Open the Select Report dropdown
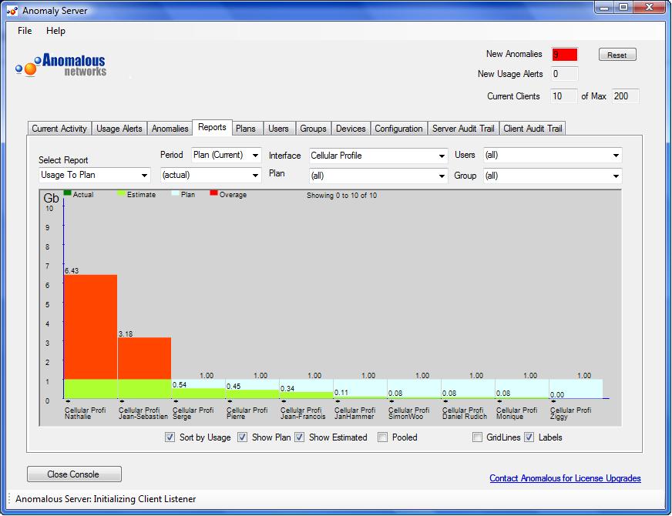Screen dimensions: 672x516 pos(95,176)
